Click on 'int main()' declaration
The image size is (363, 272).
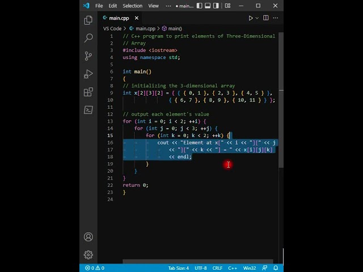tap(137, 72)
